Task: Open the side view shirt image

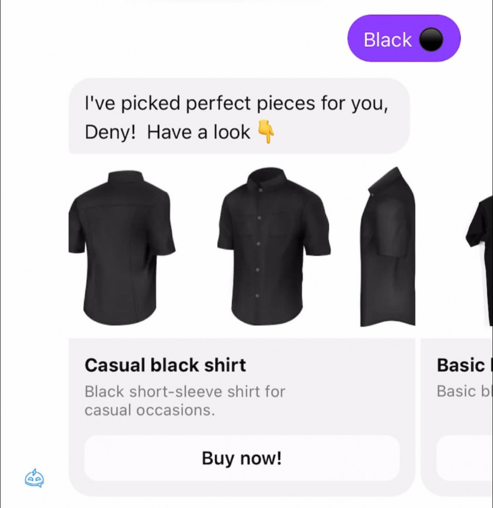Action: click(x=388, y=246)
